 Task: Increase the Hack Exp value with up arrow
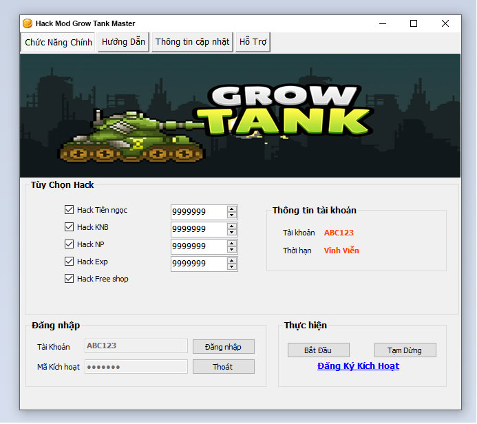(x=232, y=261)
